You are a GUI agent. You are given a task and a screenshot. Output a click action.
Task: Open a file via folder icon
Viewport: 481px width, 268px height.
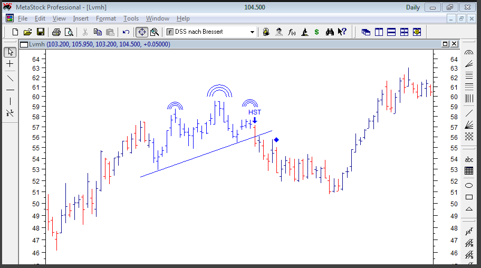click(27, 32)
